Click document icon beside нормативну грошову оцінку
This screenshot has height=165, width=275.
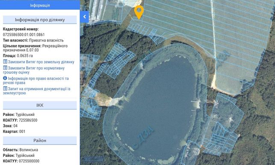click(5, 68)
